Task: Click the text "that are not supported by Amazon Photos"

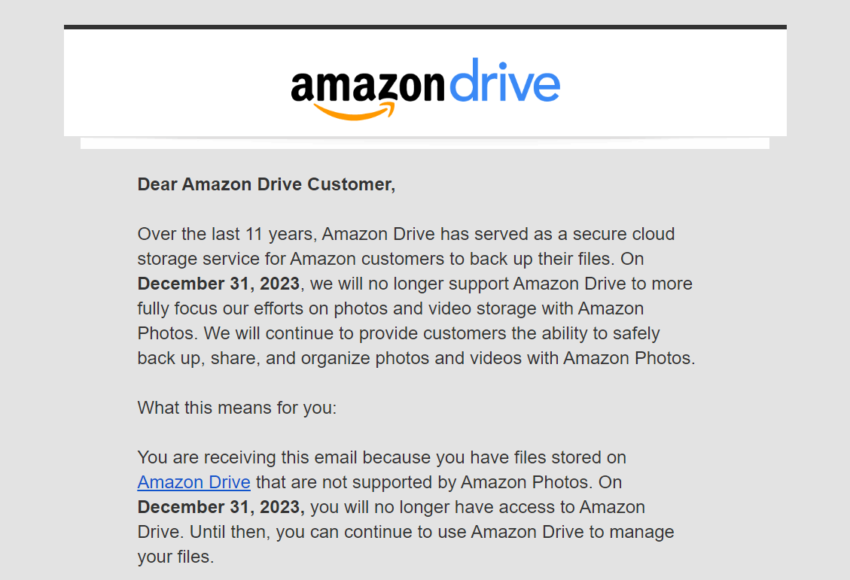Action: pyautogui.click(x=422, y=482)
